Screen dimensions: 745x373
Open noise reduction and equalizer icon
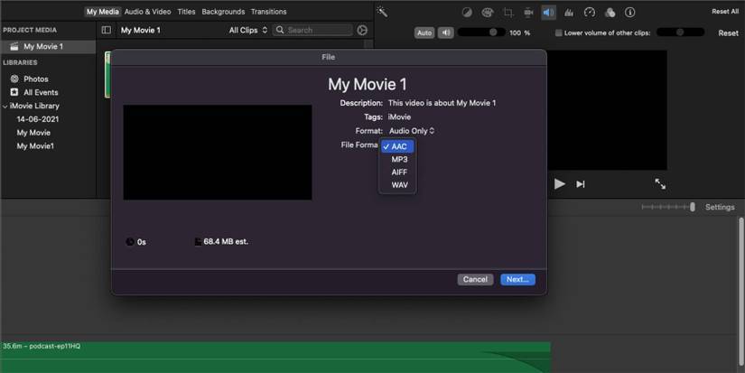click(569, 13)
